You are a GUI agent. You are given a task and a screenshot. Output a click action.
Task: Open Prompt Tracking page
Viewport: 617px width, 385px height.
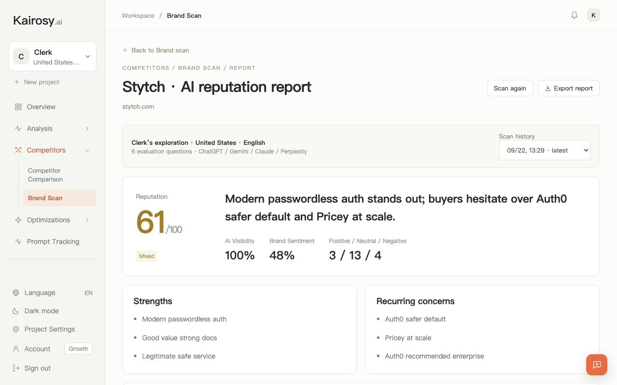point(52,242)
